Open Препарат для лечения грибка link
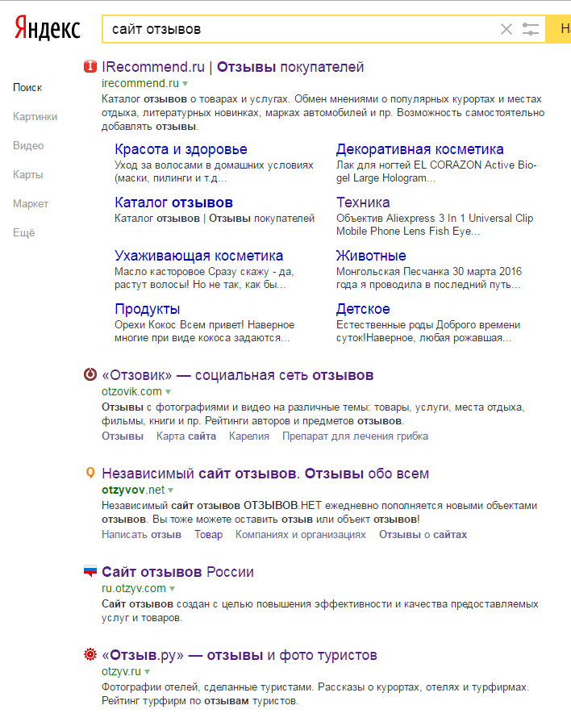The width and height of the screenshot is (571, 718). click(x=355, y=436)
